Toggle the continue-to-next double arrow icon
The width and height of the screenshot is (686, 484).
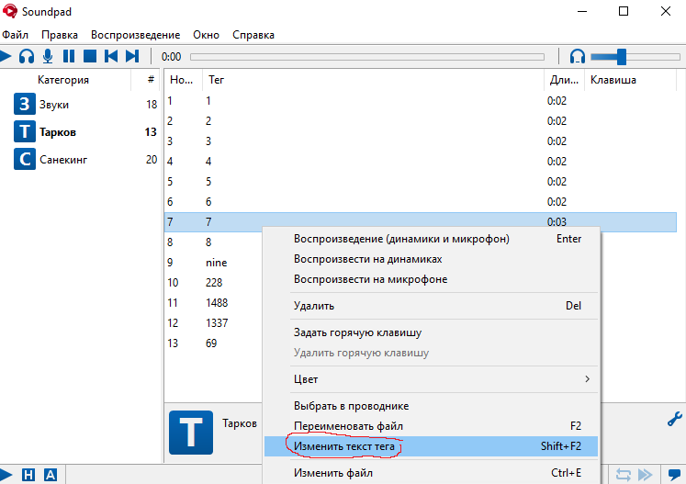(x=646, y=475)
